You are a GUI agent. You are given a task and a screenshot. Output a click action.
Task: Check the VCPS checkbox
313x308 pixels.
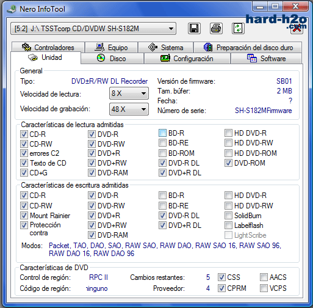(264, 288)
